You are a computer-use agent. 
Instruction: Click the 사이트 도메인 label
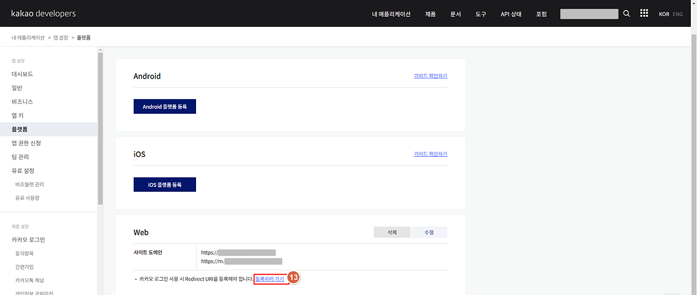149,252
